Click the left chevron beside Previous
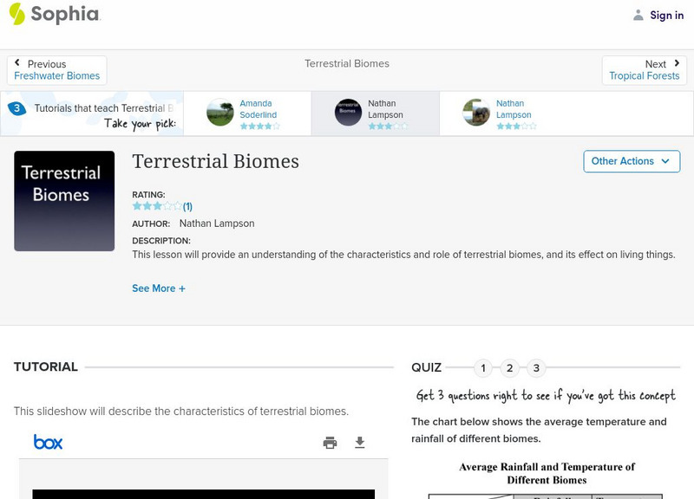The height and width of the screenshot is (499, 694). [x=16, y=62]
